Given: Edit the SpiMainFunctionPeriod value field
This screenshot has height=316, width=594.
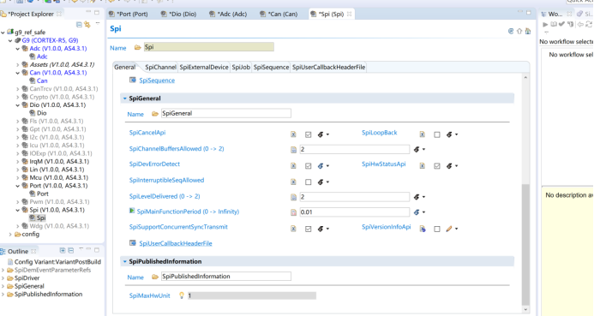Looking at the screenshot, I should point(354,212).
